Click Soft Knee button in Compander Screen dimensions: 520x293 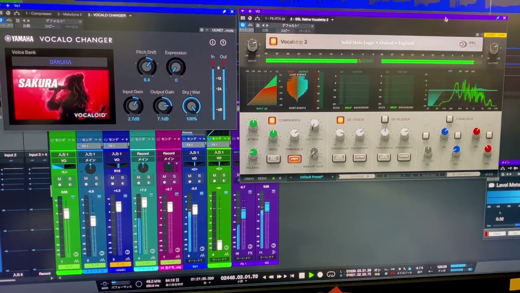coord(273,159)
